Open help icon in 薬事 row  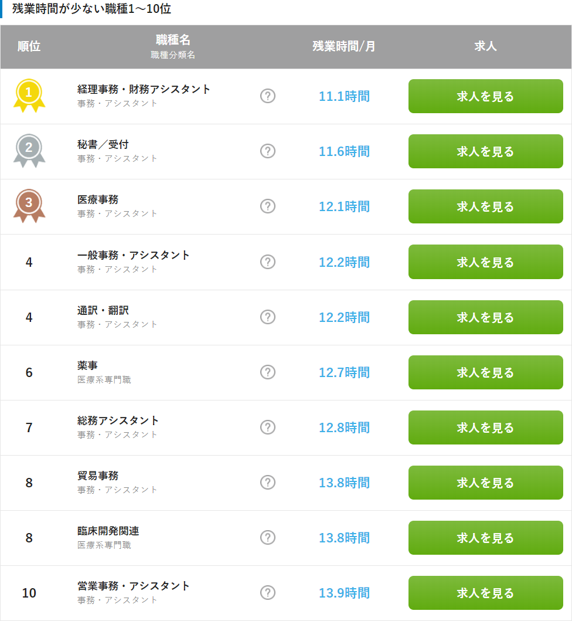point(268,372)
